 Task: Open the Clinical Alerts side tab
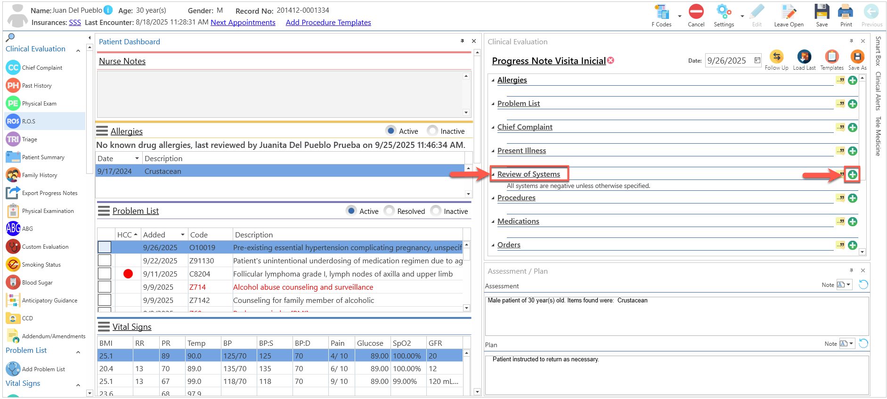point(878,91)
